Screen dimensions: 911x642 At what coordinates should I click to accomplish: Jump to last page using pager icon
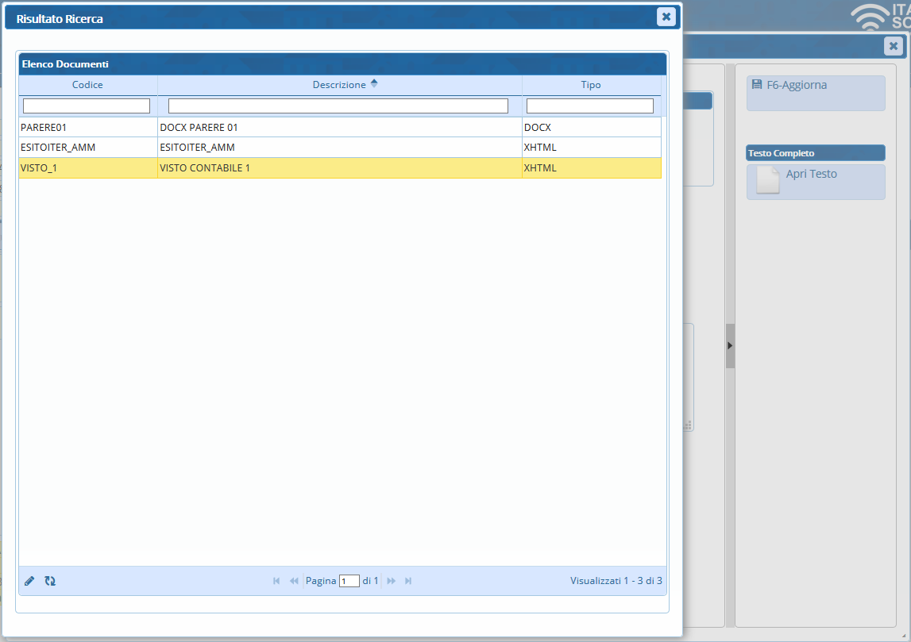[x=408, y=581]
